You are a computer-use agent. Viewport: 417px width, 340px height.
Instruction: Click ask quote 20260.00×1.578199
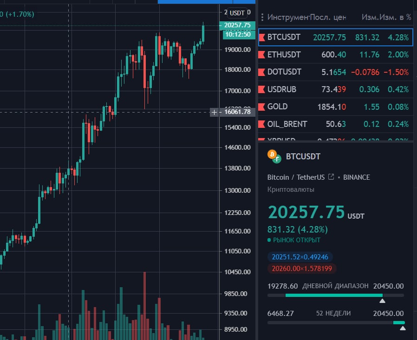[x=302, y=268]
